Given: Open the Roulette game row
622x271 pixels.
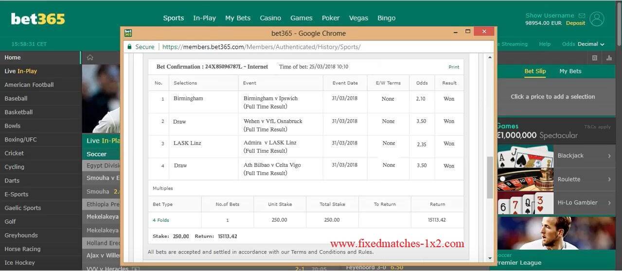Looking at the screenshot, I should coord(556,179).
